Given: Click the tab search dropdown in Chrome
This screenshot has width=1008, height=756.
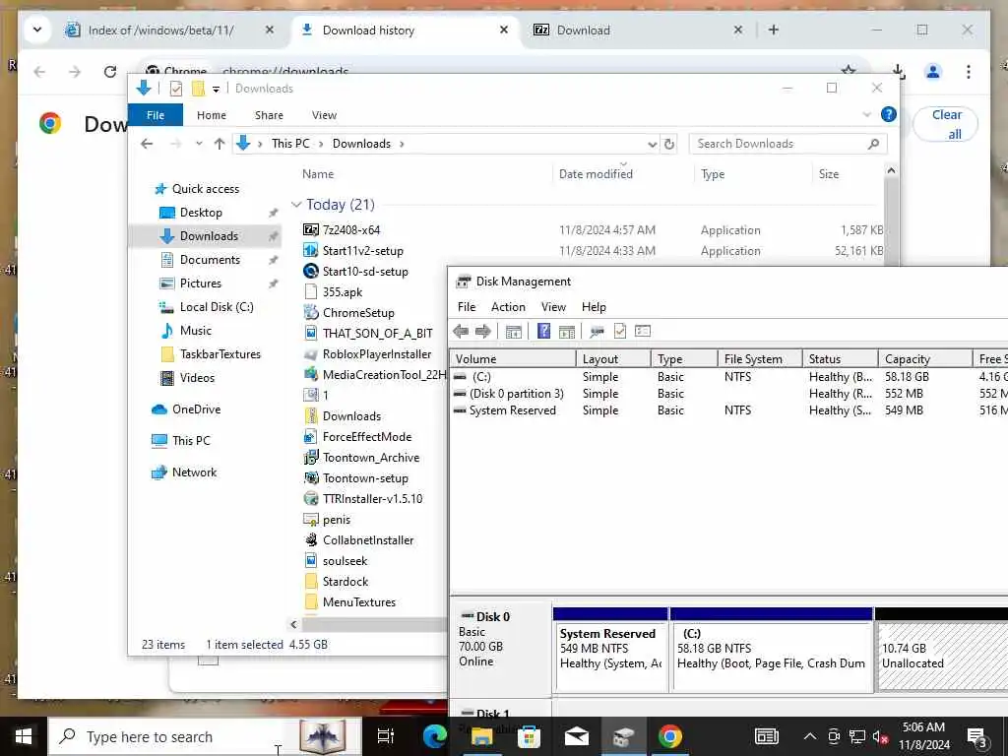Looking at the screenshot, I should [37, 30].
